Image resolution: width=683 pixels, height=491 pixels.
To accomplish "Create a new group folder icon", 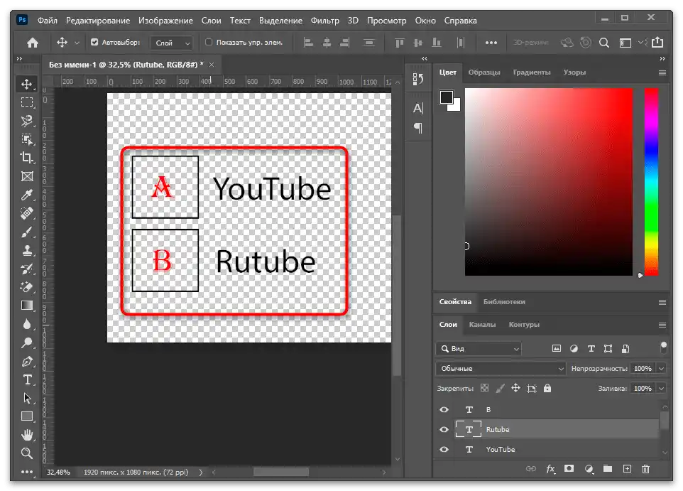I will 608,469.
